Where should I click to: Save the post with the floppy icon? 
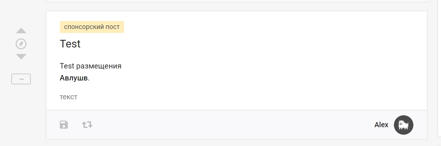click(x=64, y=125)
